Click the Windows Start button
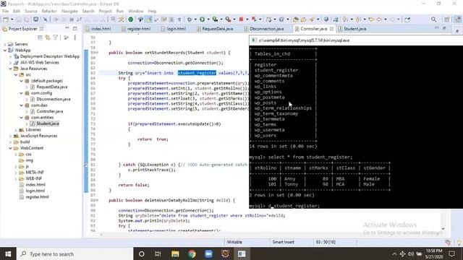Viewport: 463px width, 260px height. click(8, 253)
